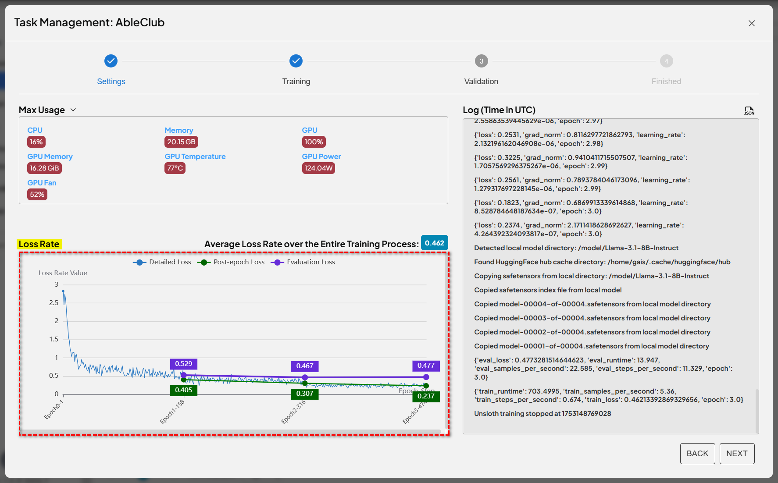Viewport: 778px width, 483px height.
Task: Toggle Detailed Loss series in legend
Action: click(162, 262)
